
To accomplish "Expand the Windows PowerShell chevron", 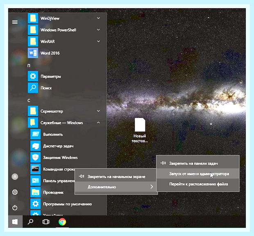I will [98, 29].
